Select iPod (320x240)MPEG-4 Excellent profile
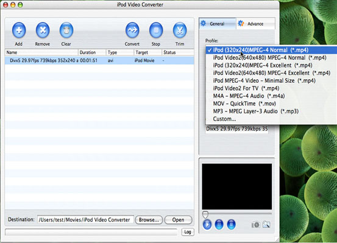This screenshot has width=337, height=243. coord(271,65)
